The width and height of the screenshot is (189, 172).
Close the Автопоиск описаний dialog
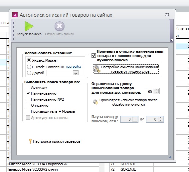tap(167, 15)
